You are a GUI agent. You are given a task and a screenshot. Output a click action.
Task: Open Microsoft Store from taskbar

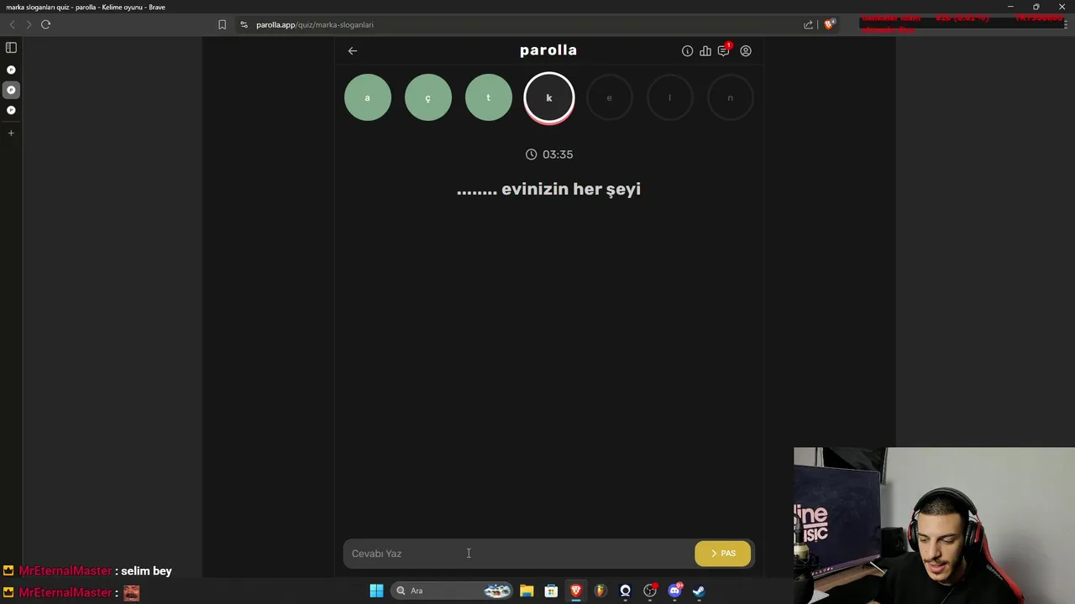tap(551, 591)
